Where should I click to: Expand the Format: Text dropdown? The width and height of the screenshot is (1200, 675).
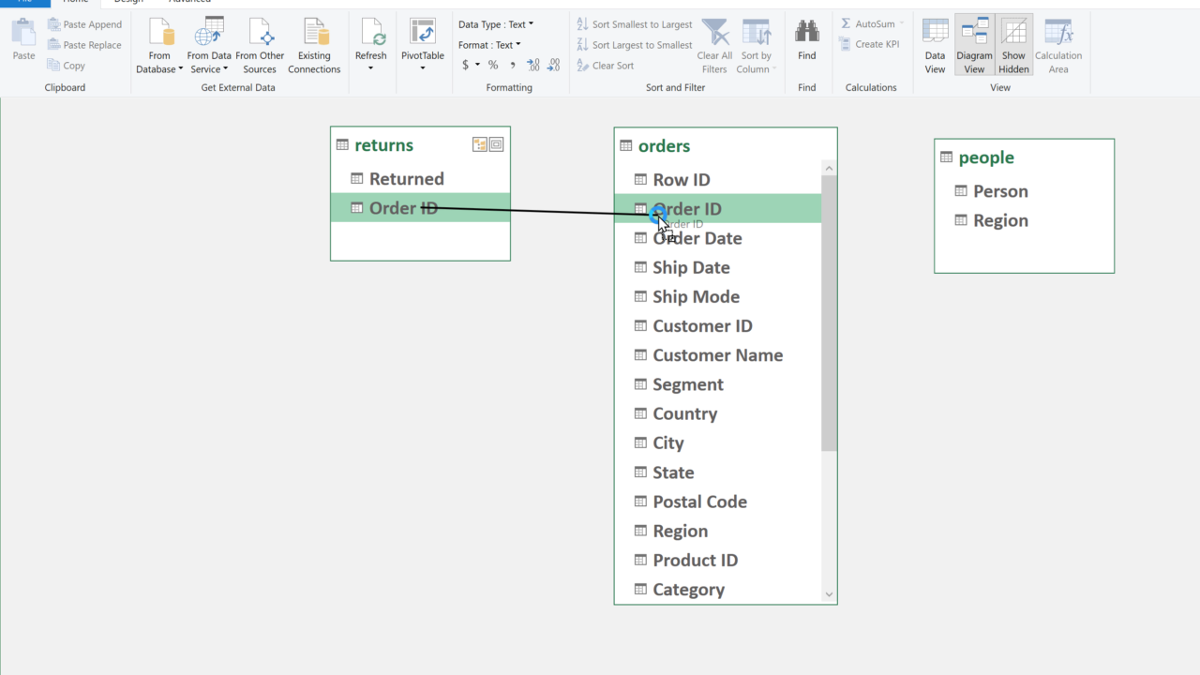coord(489,45)
